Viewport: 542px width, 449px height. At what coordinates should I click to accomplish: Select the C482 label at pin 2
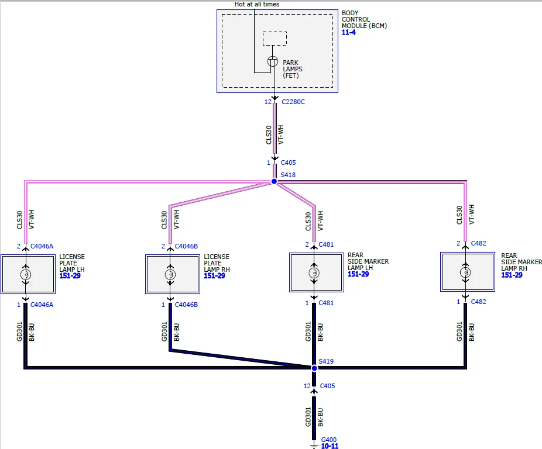click(x=478, y=243)
